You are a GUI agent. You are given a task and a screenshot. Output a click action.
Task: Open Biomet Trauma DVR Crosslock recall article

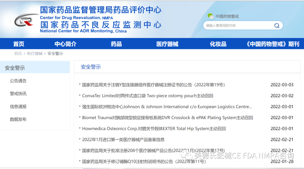click(x=167, y=118)
